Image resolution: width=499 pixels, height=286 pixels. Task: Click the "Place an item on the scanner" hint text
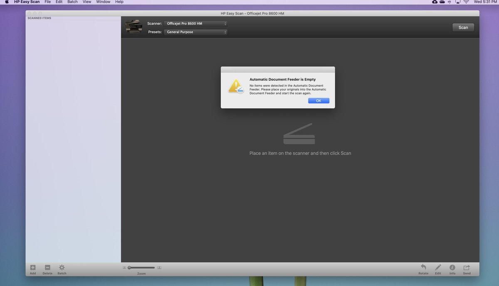(300, 153)
